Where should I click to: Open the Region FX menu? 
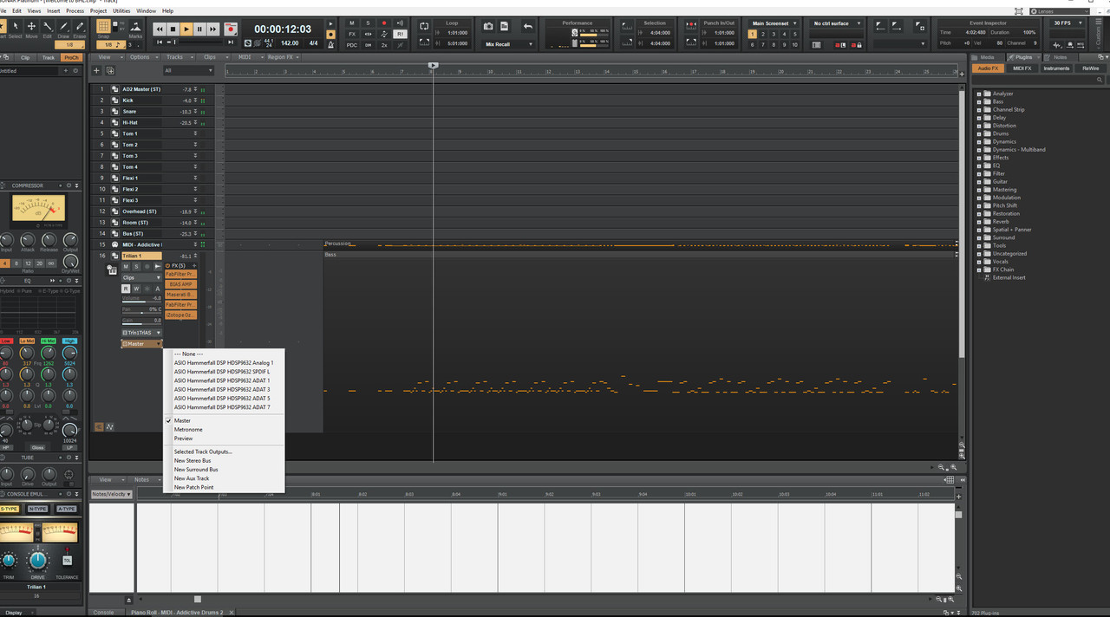pyautogui.click(x=282, y=57)
